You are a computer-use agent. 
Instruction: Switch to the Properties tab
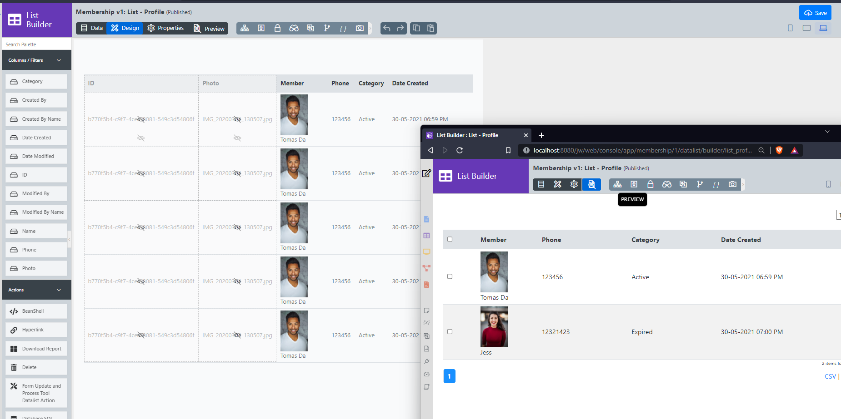[165, 28]
